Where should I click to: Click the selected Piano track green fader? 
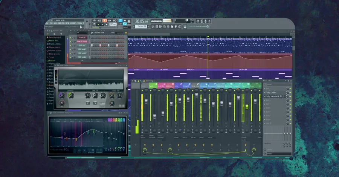(x=247, y=107)
